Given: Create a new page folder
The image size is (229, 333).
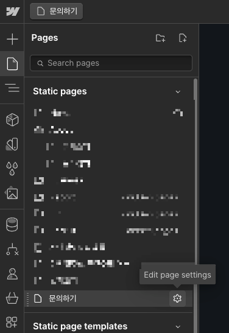Looking at the screenshot, I should tap(160, 38).
